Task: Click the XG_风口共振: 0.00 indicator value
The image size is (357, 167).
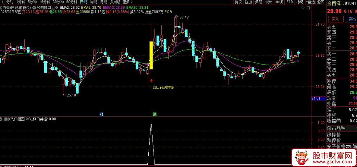Action: [41, 119]
